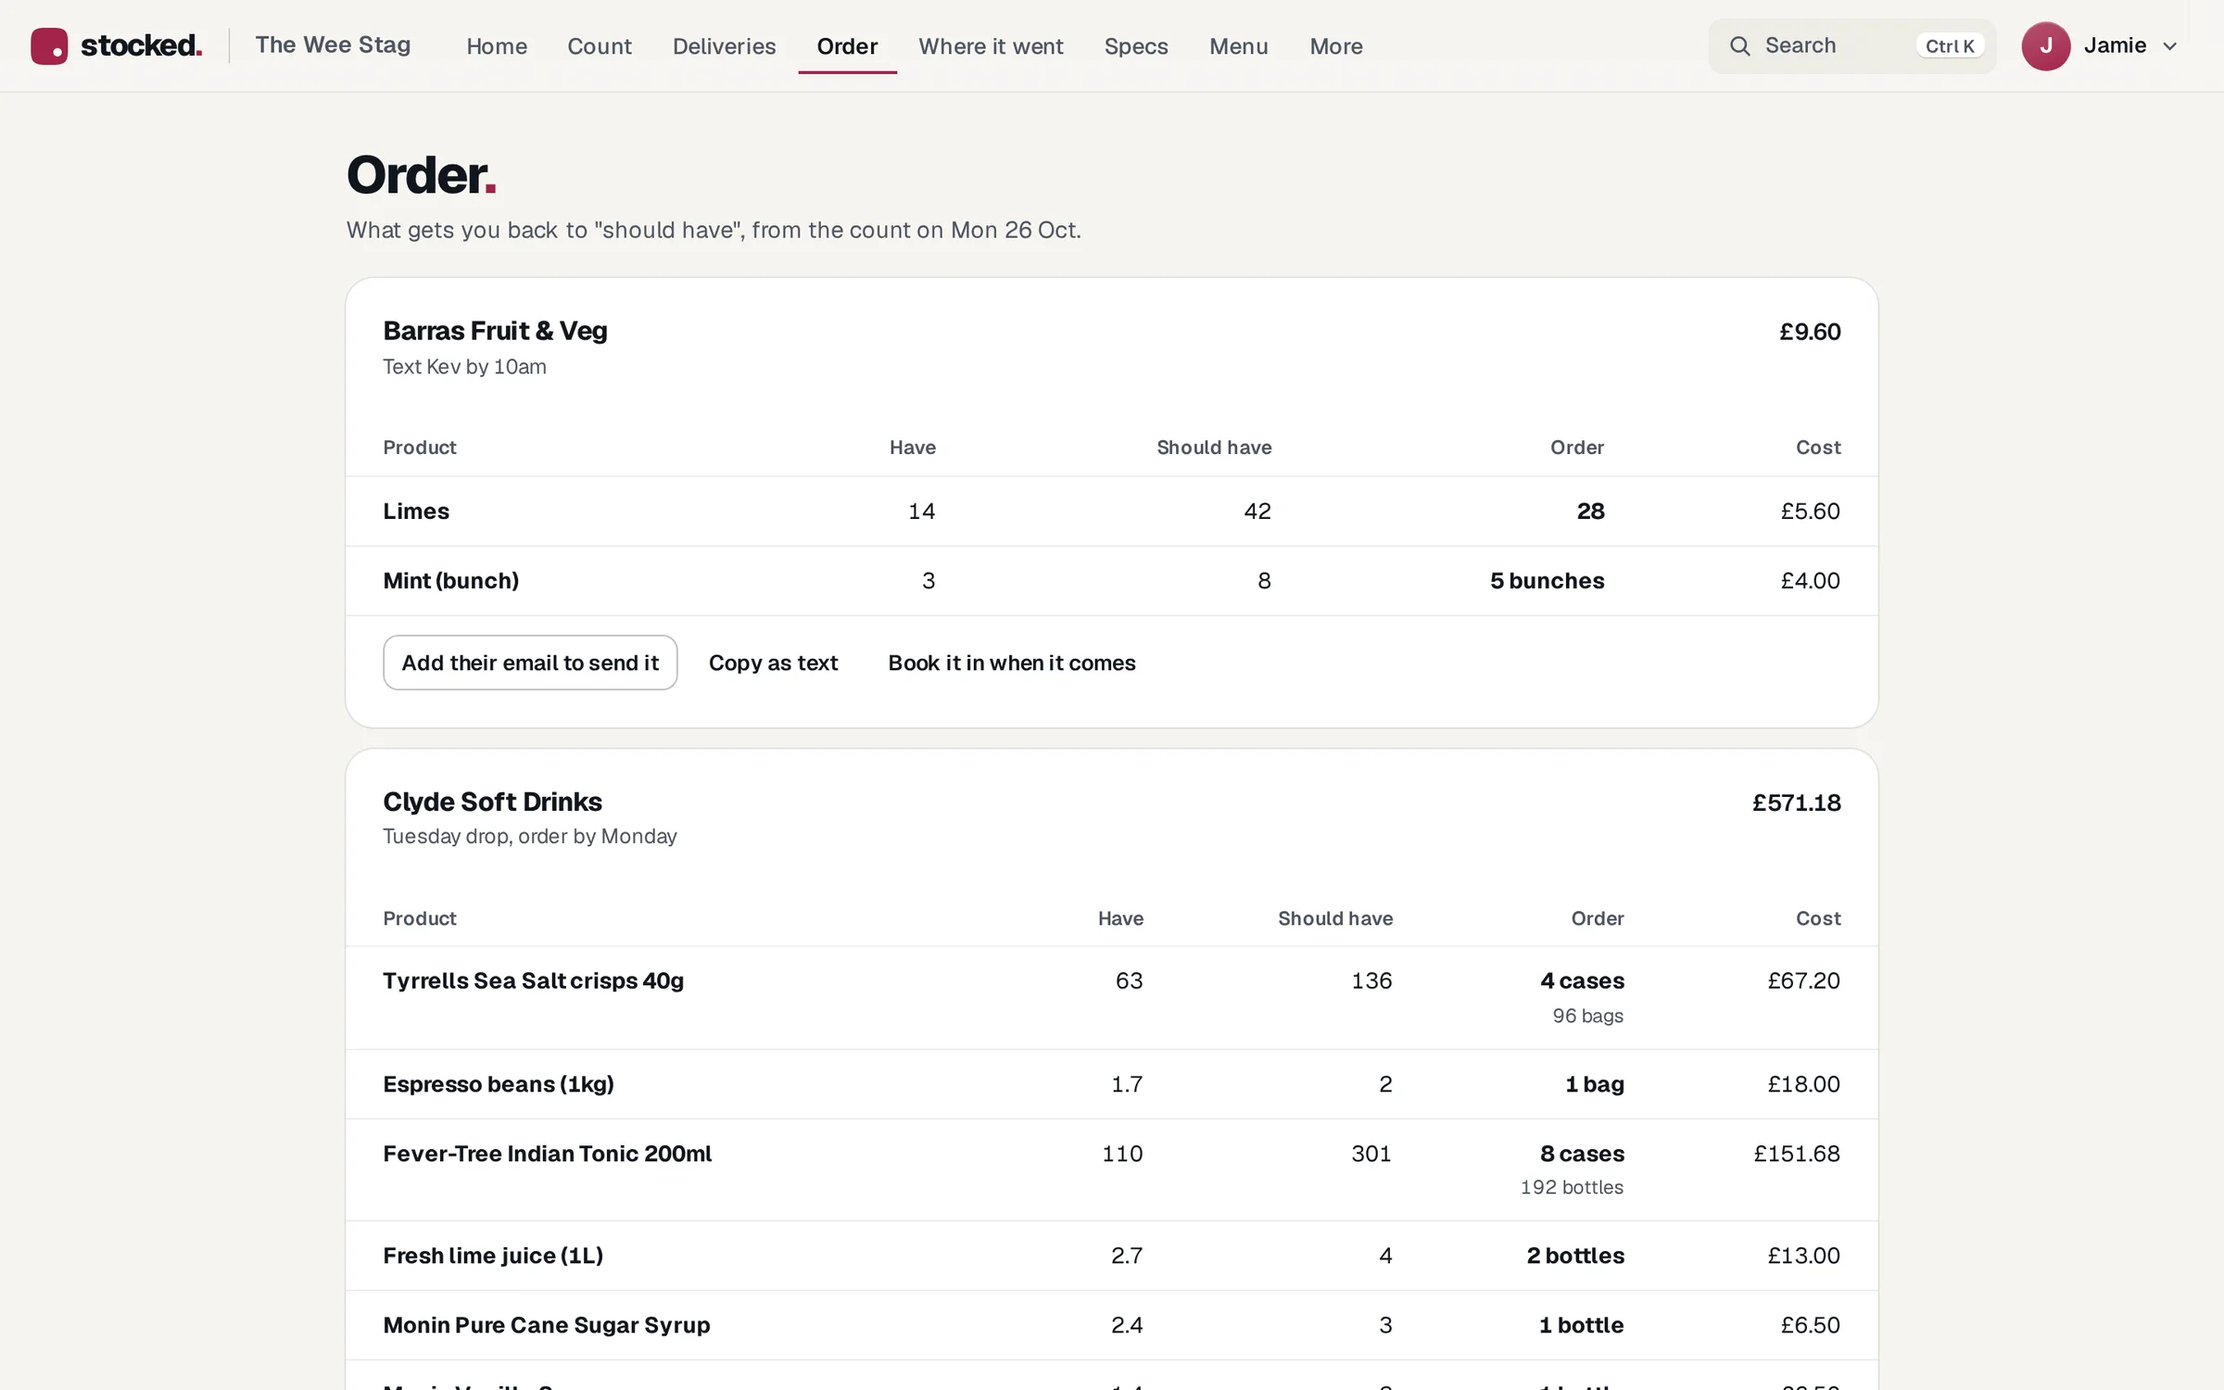Click the £571.18 supplier total
Image resolution: width=2224 pixels, height=1390 pixels.
pos(1796,802)
